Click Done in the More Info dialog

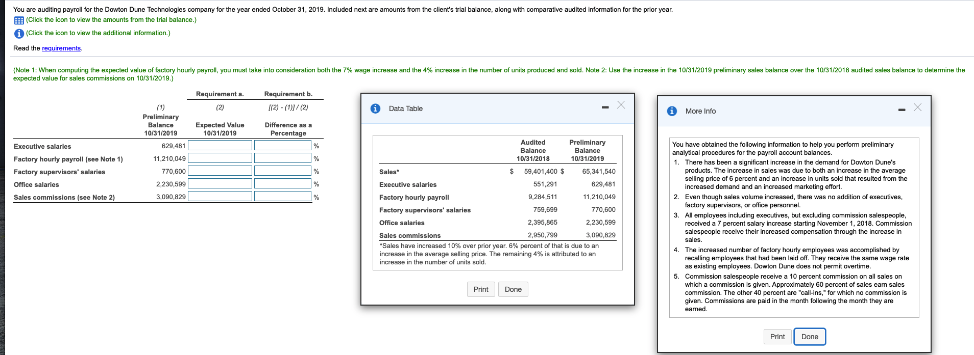(x=810, y=337)
